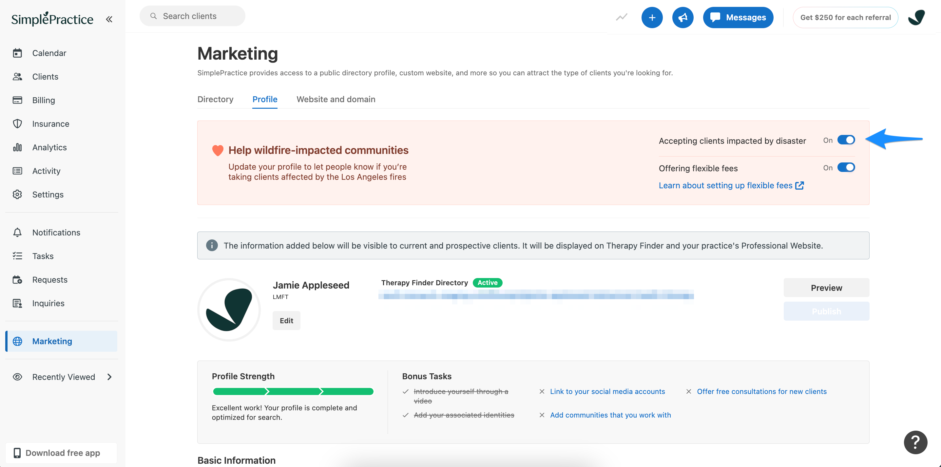Click the Preview button
This screenshot has height=467, width=941.
point(826,287)
